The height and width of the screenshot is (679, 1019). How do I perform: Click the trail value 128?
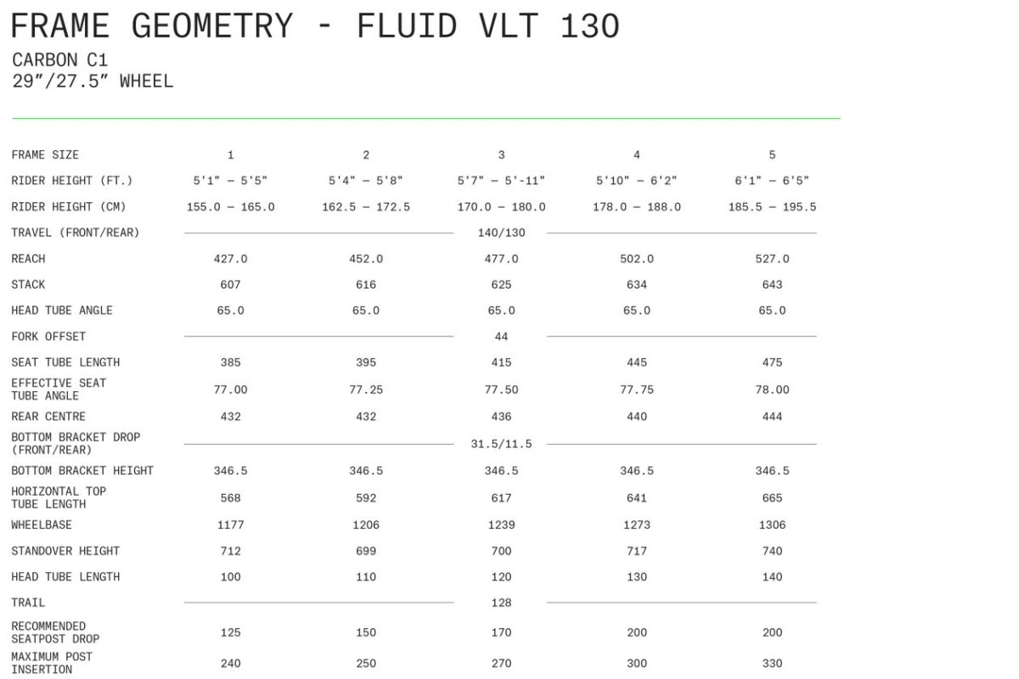click(502, 603)
